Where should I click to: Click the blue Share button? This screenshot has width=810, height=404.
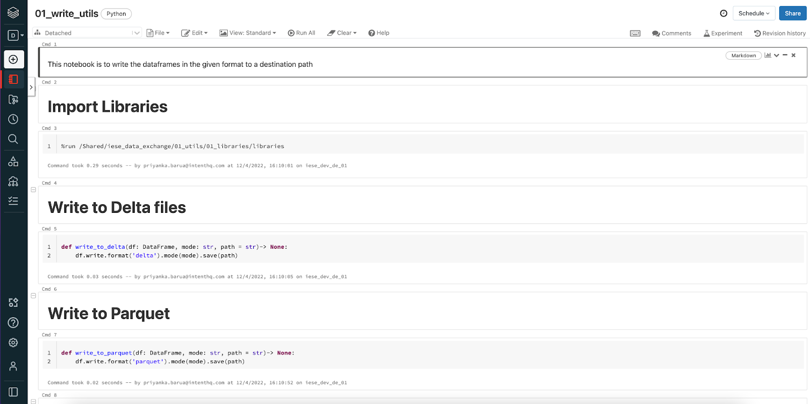pos(792,14)
